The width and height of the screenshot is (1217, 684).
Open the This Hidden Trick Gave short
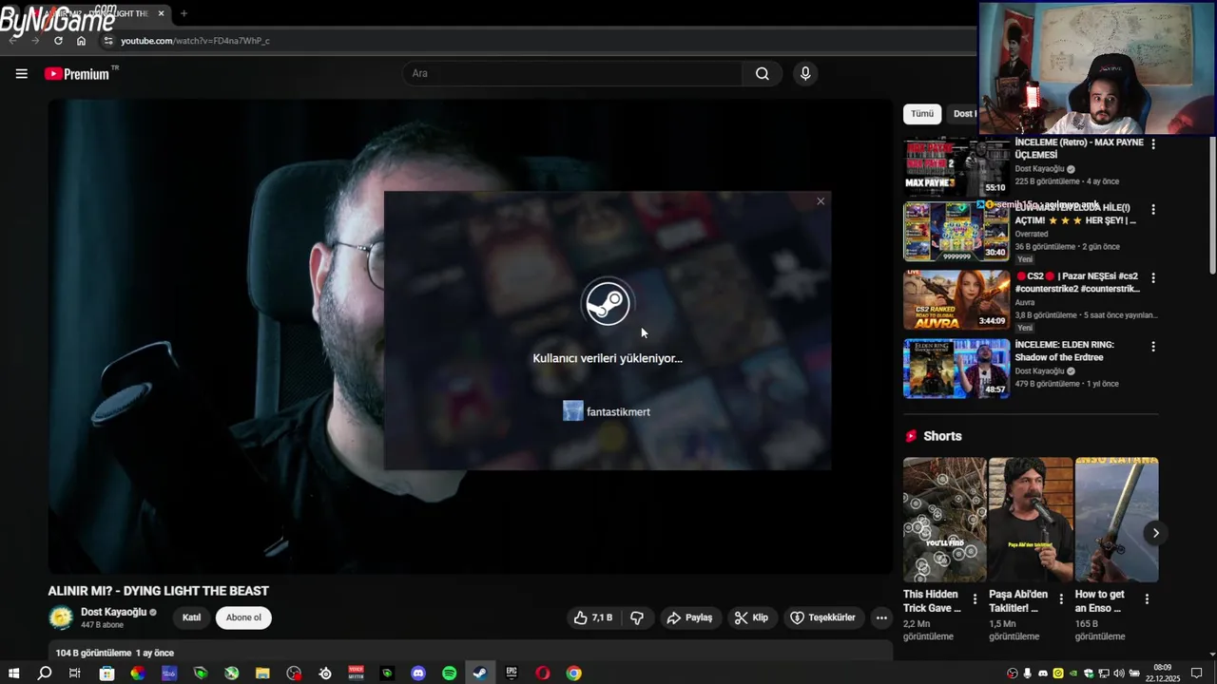pos(944,520)
